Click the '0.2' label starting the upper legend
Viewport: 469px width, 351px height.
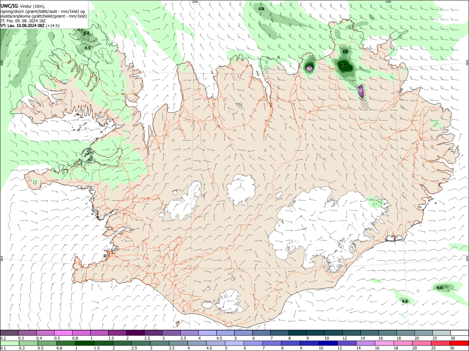[x=3, y=338]
